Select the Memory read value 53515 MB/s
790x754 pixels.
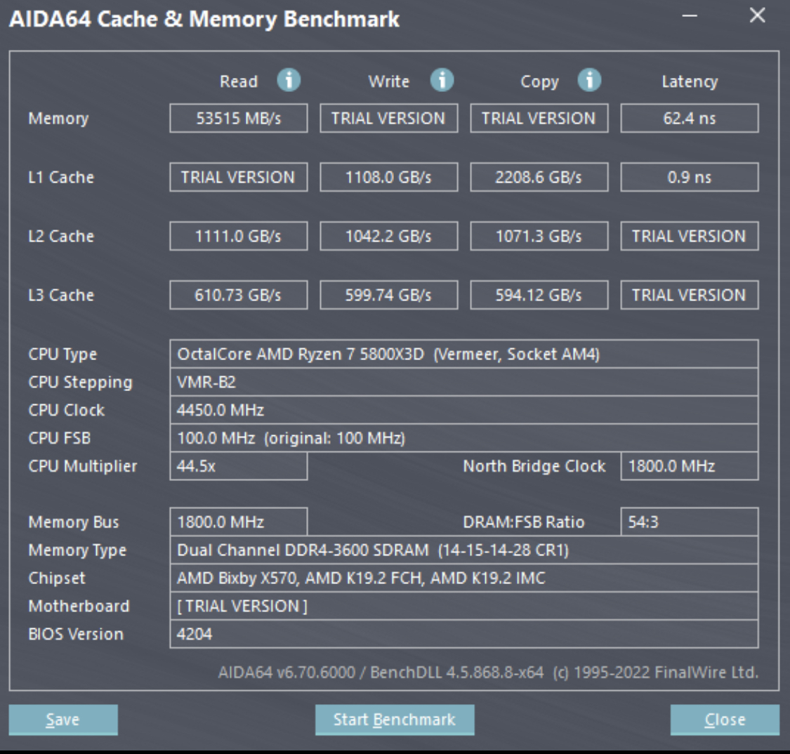point(238,119)
